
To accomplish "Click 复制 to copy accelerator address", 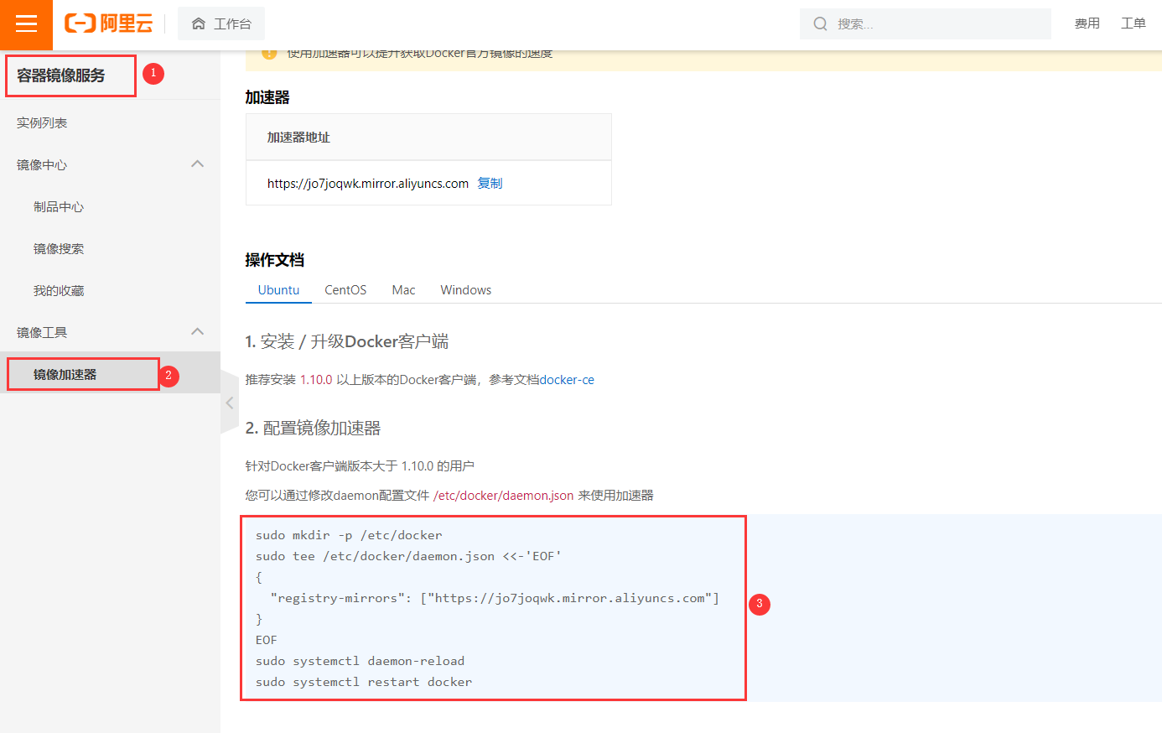I will click(x=490, y=183).
